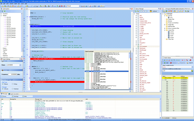Open the Header Files folder
The height and width of the screenshot is (121, 194).
point(170,19)
